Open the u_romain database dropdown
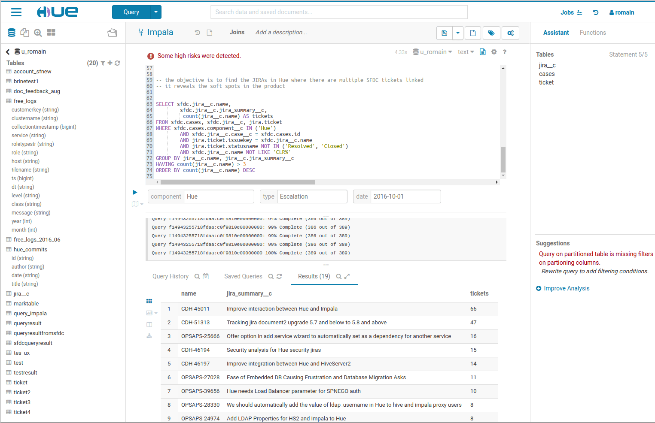 (433, 51)
